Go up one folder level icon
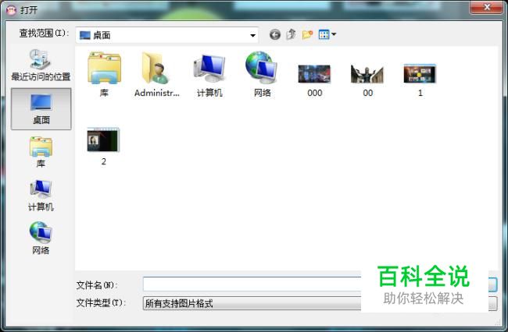 (291, 34)
